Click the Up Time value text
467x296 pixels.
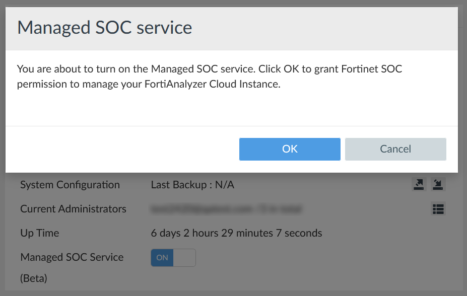236,233
